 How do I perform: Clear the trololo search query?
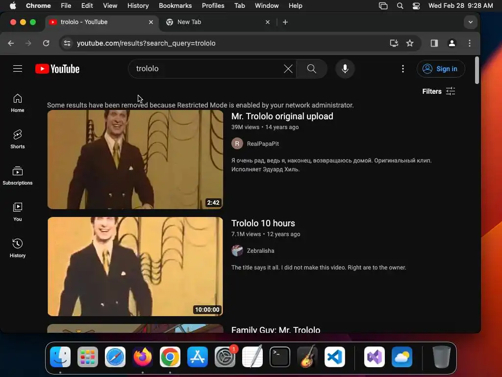coord(288,69)
